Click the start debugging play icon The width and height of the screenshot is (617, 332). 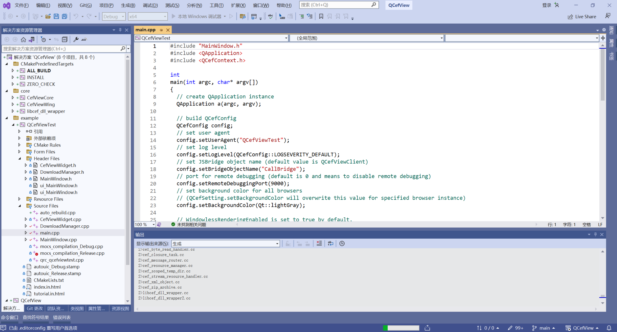click(x=173, y=16)
